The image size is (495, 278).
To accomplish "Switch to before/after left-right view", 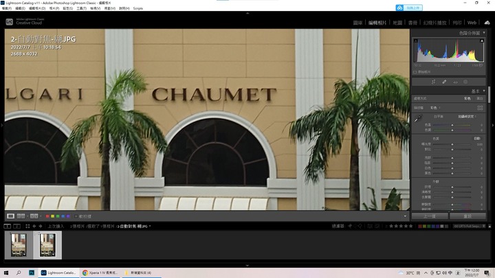I will pyautogui.click(x=21, y=216).
